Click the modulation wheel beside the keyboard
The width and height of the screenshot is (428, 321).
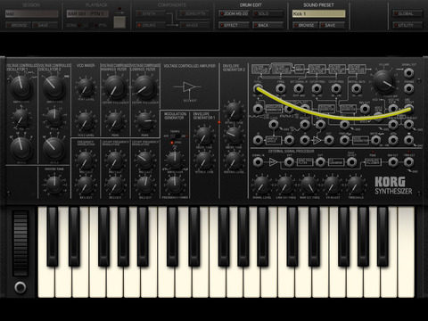(x=21, y=243)
